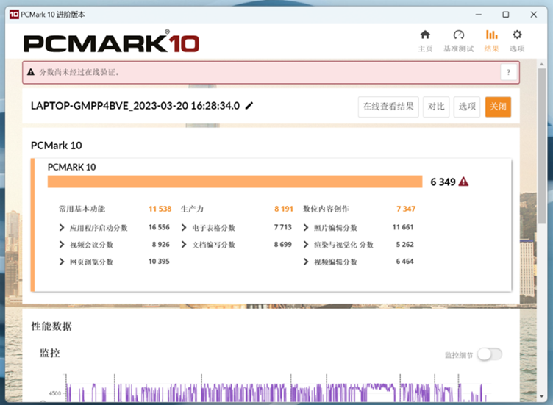This screenshot has width=553, height=405.
Task: Click the PCMARK 10 logo
Action: [x=112, y=42]
